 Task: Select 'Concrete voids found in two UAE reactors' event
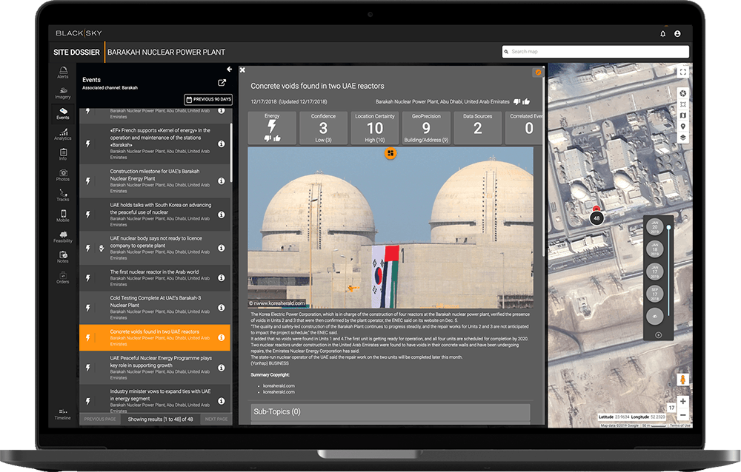(155, 337)
